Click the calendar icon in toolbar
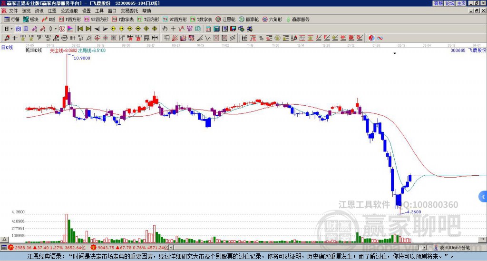The image size is (487, 261). pyautogui.click(x=208, y=29)
